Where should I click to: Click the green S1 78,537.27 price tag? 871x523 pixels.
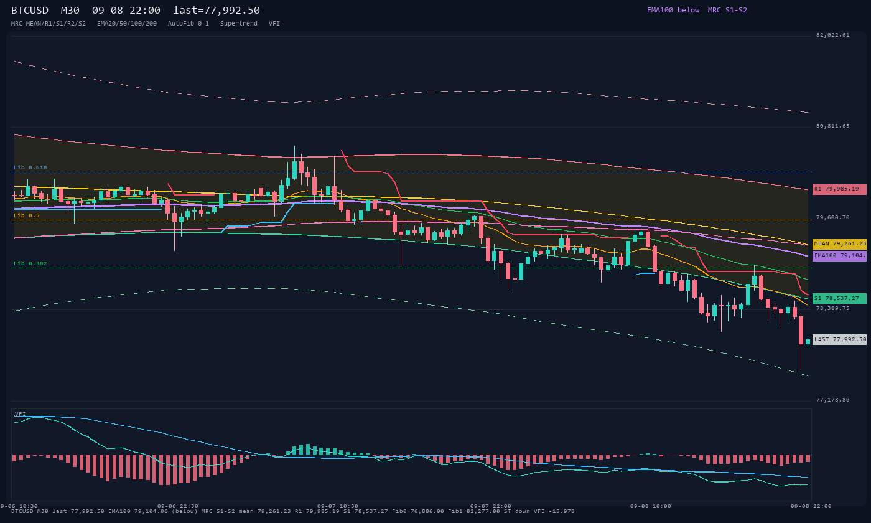(x=839, y=299)
